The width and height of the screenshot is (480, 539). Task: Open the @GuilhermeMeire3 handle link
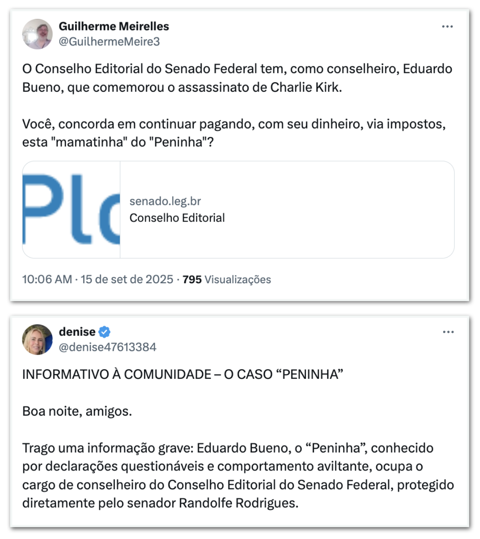coord(109,42)
